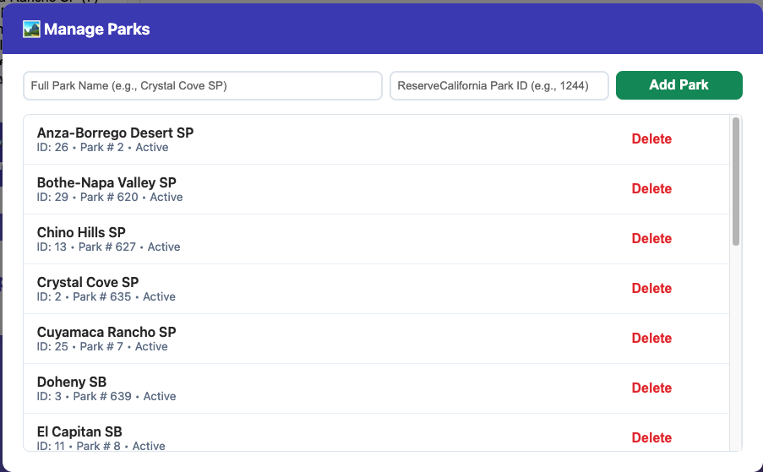Click the ReserveCalifornia Park ID field
Image resolution: width=763 pixels, height=472 pixels.
click(499, 85)
